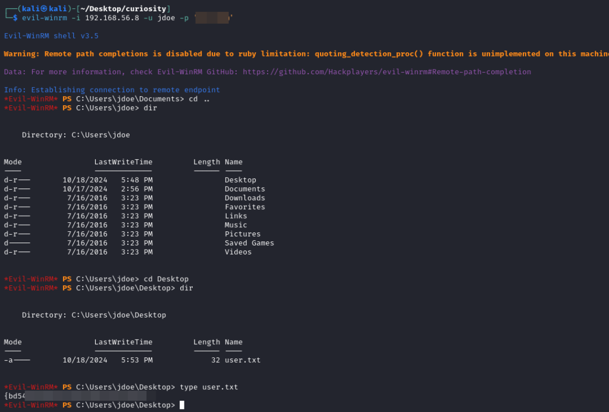Screen dimensions: 609x412
Task: Click the Saved Games folder name
Action: 249,243
